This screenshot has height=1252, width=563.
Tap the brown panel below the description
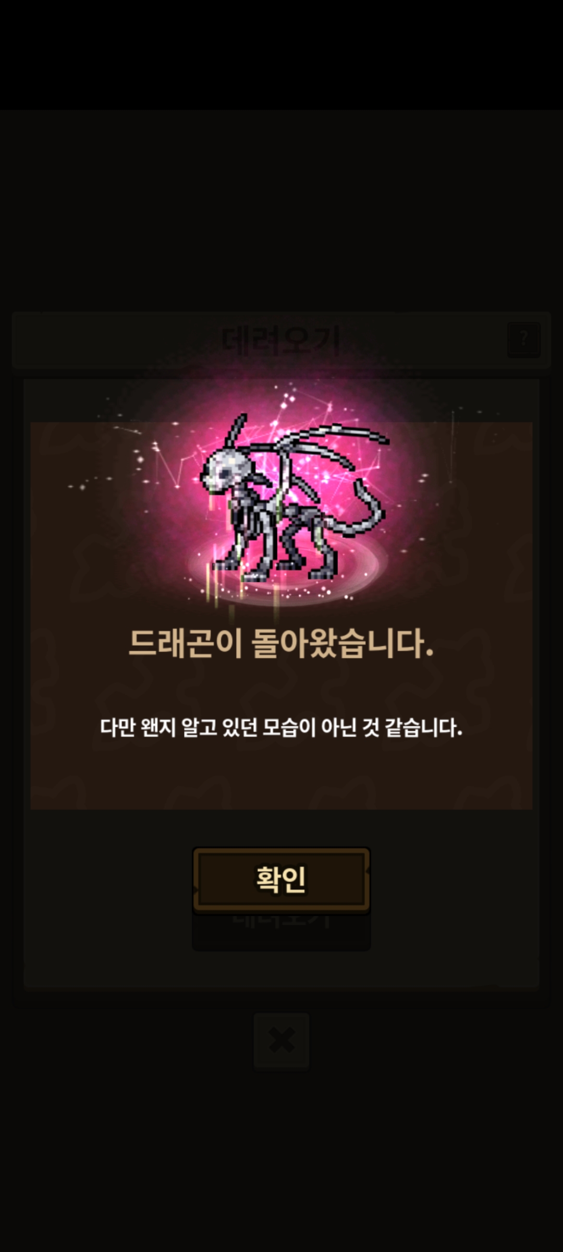point(281,777)
